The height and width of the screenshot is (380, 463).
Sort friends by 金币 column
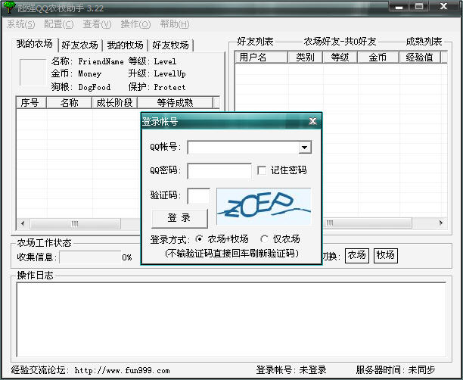pos(378,57)
